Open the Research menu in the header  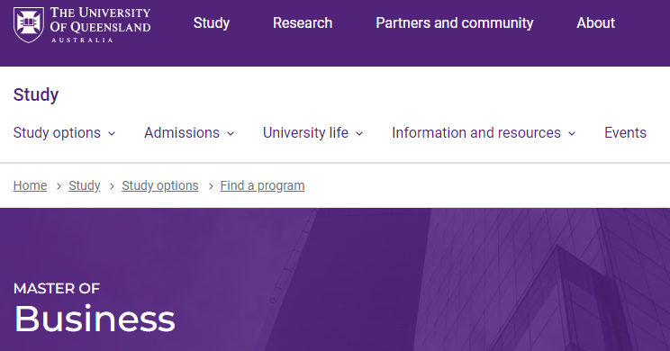(x=303, y=22)
